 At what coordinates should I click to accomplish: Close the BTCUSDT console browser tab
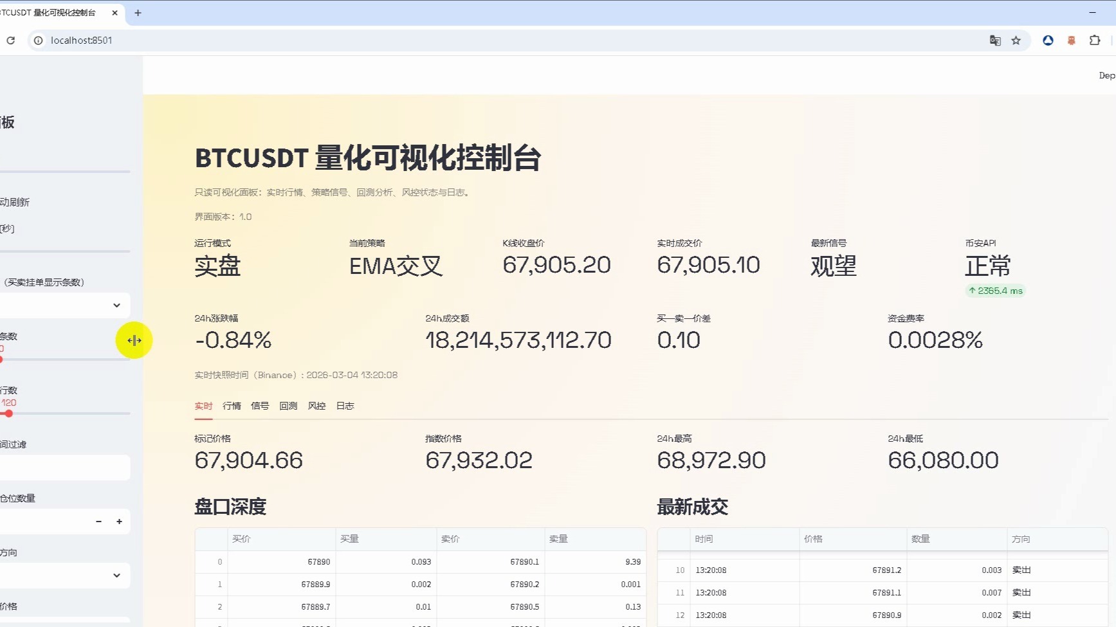114,13
